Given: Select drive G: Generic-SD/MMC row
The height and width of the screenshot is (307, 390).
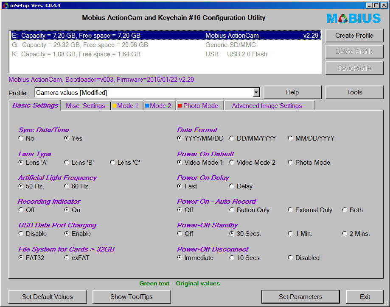Looking at the screenshot, I should coord(165,45).
